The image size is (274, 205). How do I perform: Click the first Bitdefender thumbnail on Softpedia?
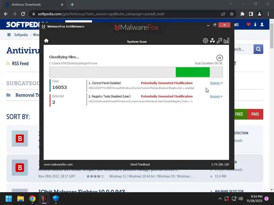point(20,139)
